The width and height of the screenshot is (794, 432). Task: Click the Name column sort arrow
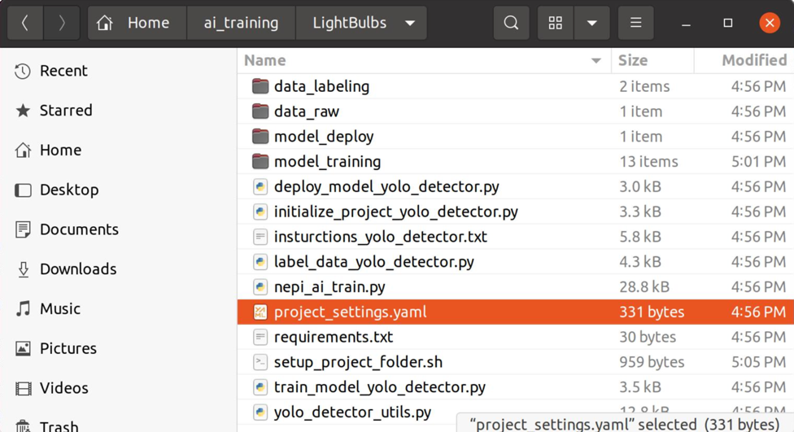pos(595,61)
